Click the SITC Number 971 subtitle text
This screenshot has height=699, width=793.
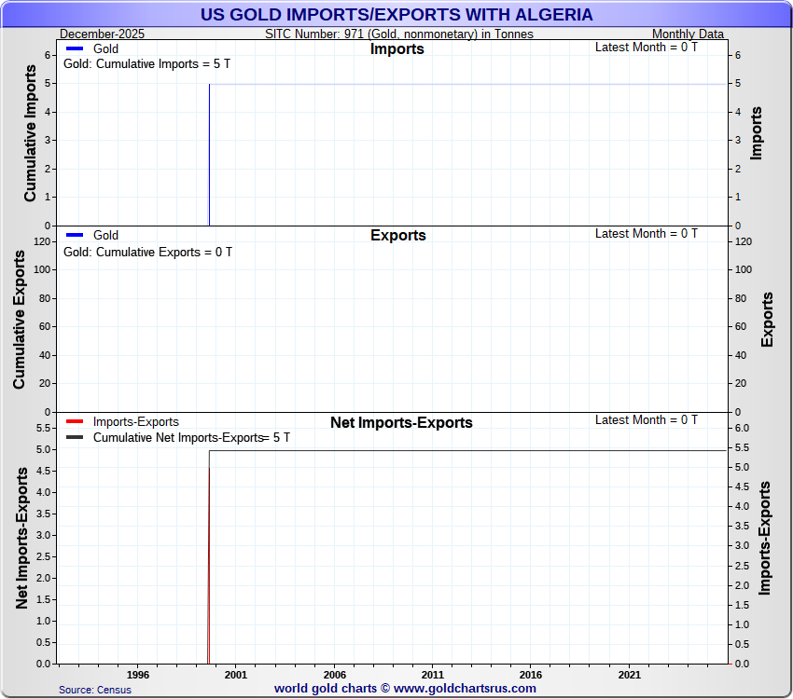click(x=399, y=34)
